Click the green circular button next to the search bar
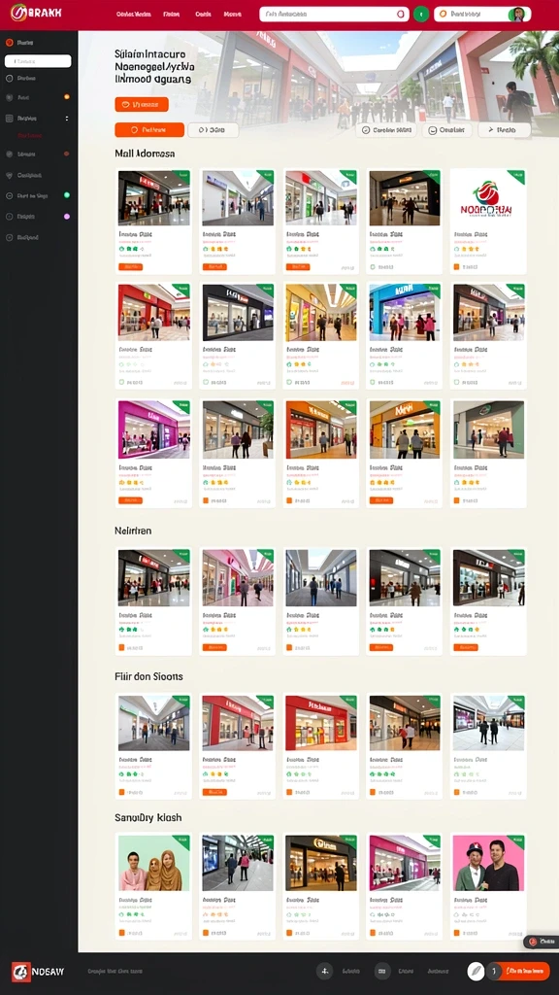 [421, 14]
